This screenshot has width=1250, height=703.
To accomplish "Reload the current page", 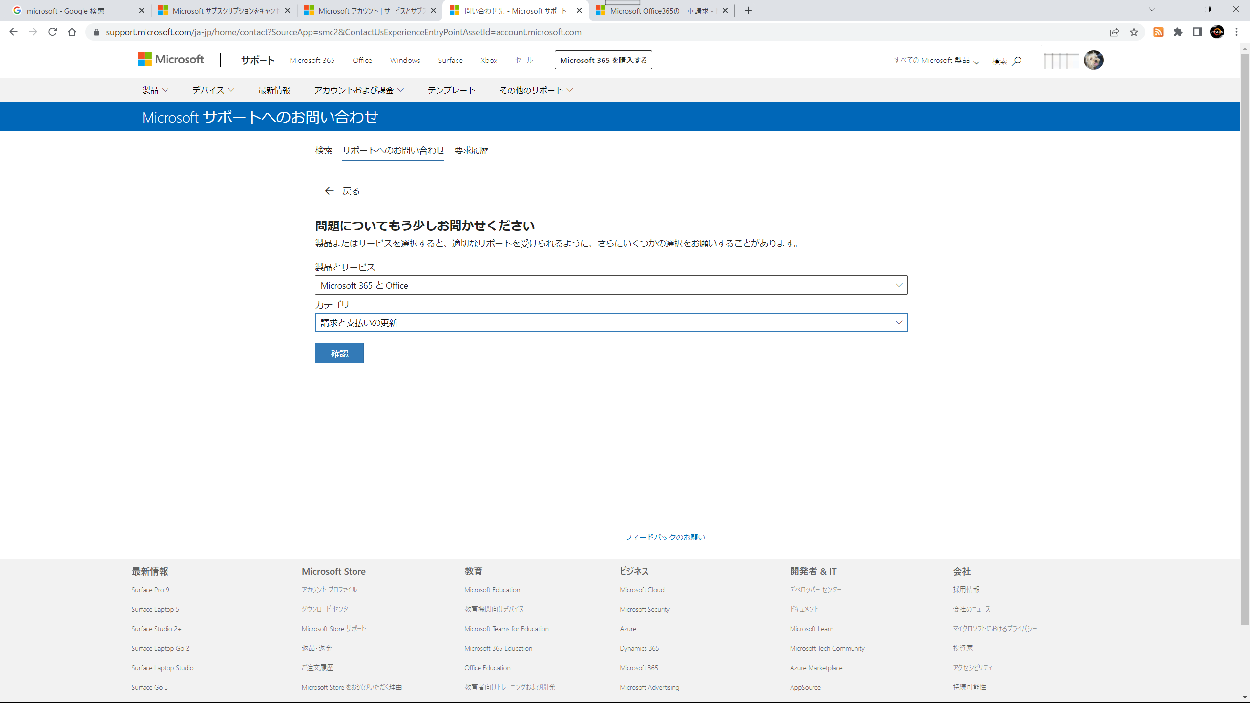I will (x=53, y=32).
